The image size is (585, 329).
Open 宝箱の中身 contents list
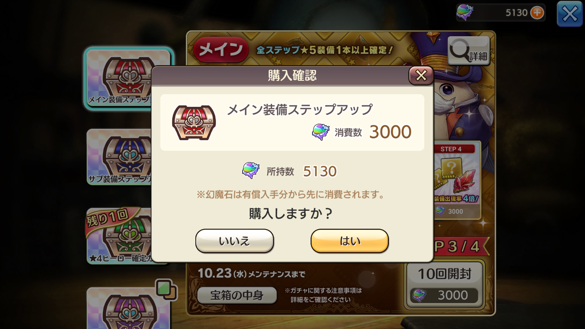click(x=237, y=295)
